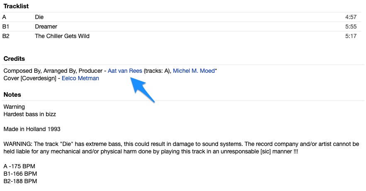Open the Michel M. Moed artist link
Screen dimensions: 366x191
tap(194, 71)
